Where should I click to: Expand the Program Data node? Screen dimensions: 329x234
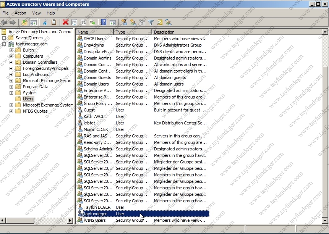pyautogui.click(x=11, y=87)
